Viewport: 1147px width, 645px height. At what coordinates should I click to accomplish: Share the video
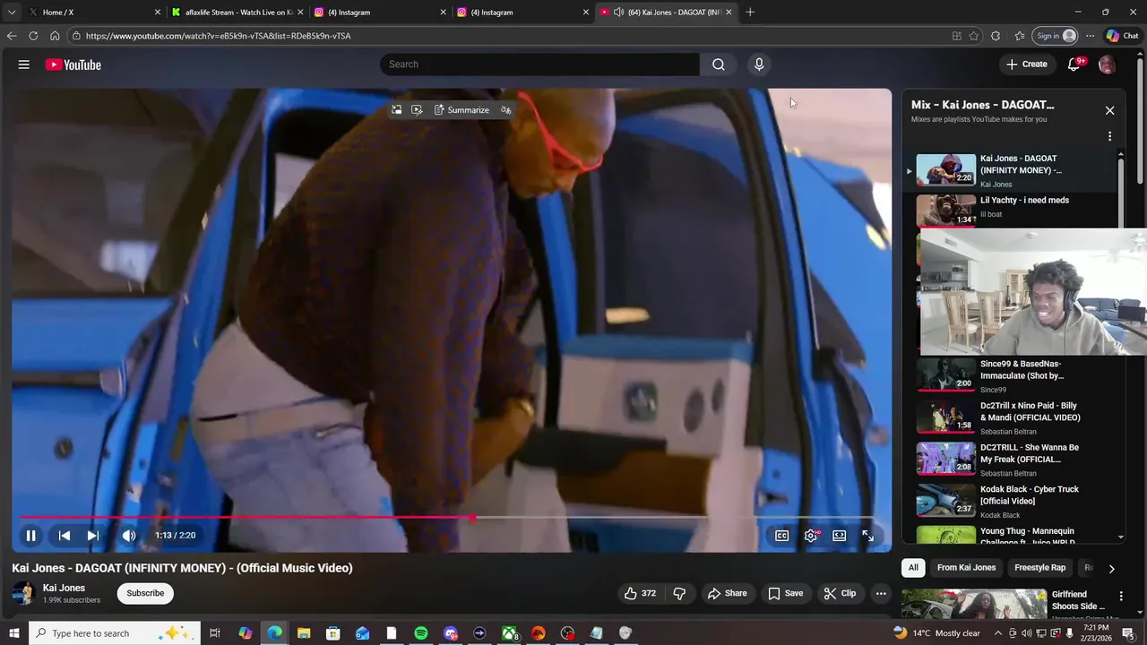point(727,593)
